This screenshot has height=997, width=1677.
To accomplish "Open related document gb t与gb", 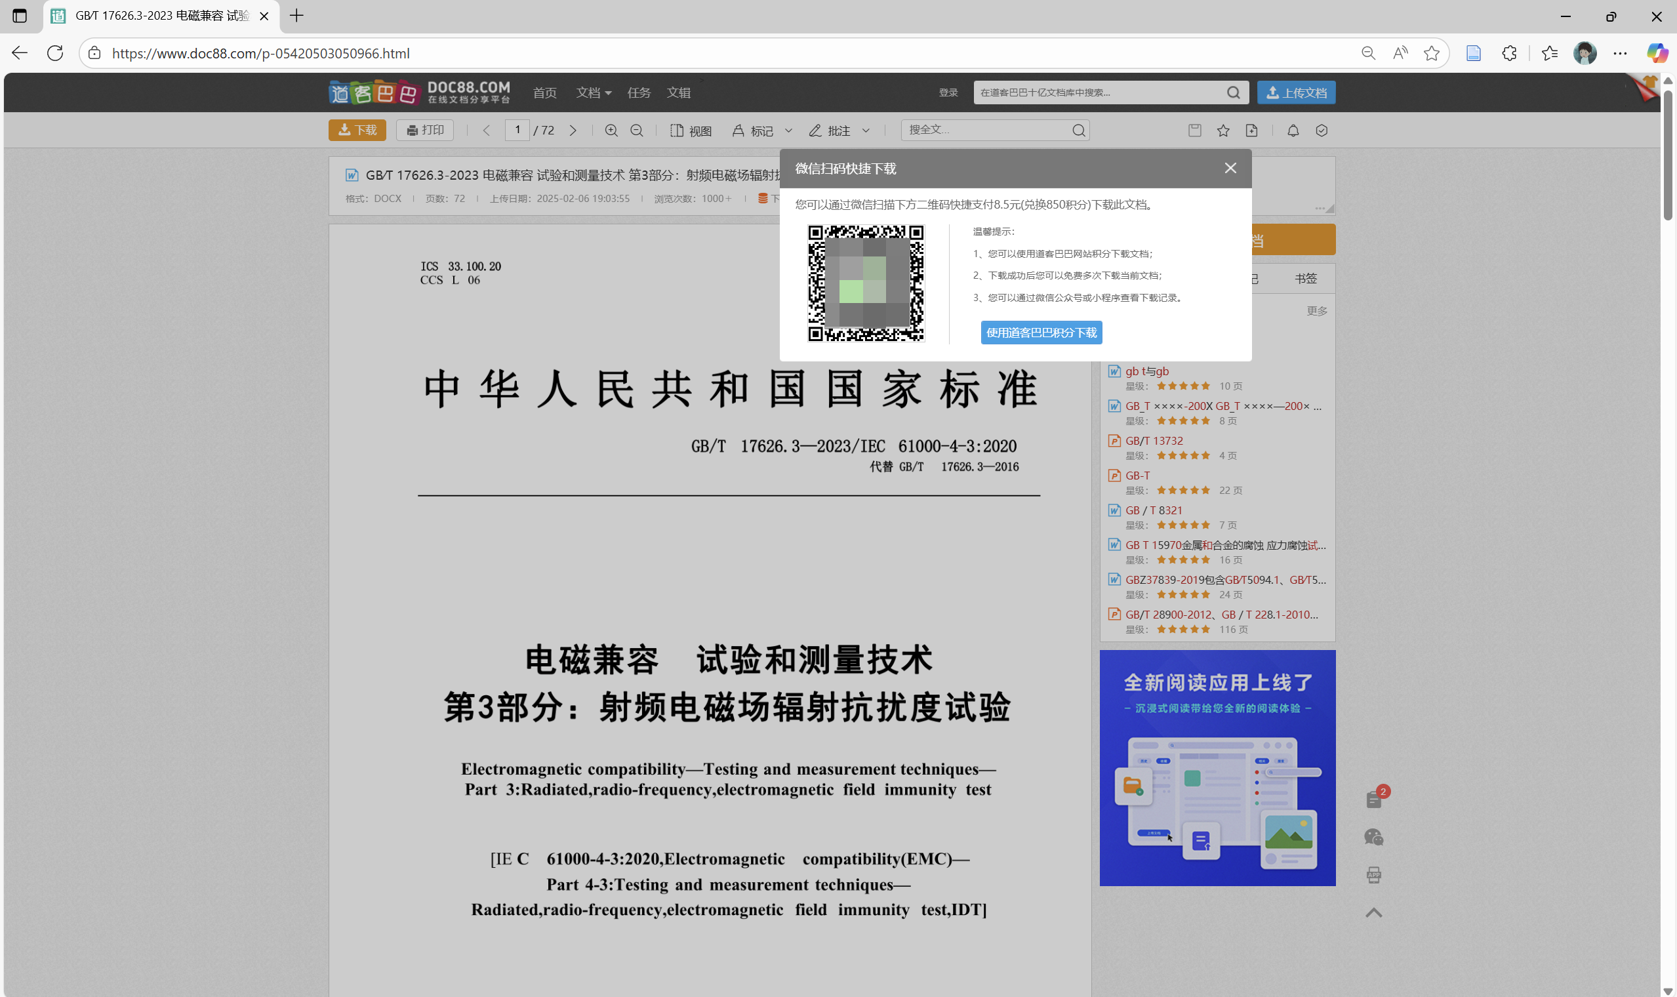I will 1147,371.
